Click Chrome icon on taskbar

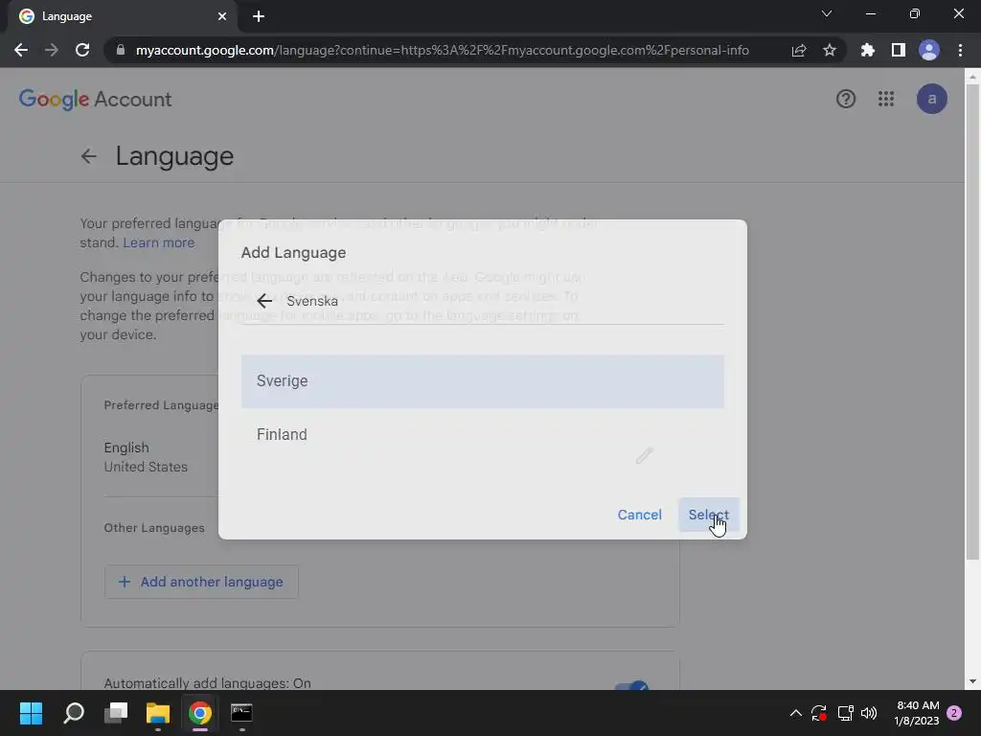[199, 713]
